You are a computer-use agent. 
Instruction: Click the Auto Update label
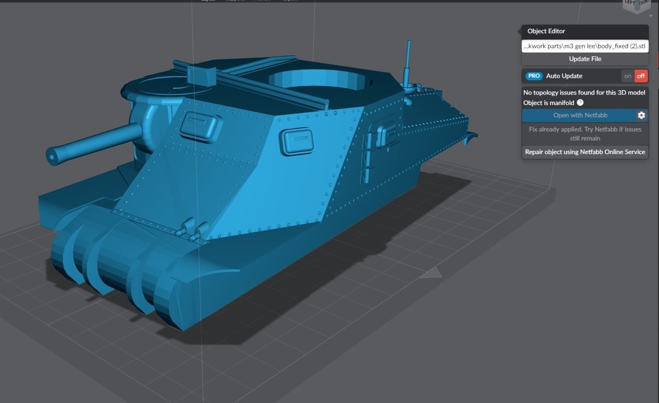click(564, 76)
